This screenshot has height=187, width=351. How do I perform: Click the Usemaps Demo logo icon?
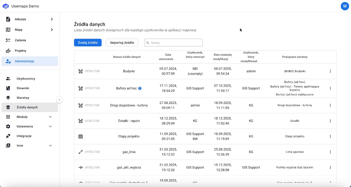tap(5, 6)
